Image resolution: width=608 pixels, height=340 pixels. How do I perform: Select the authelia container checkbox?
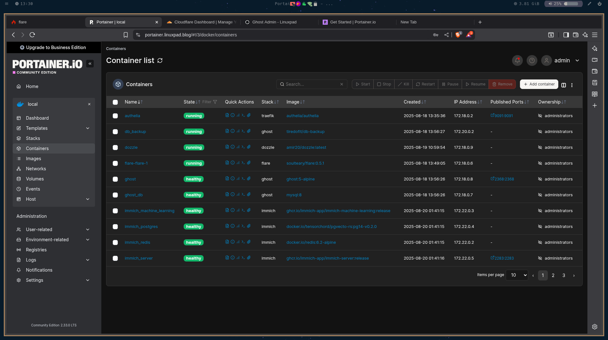coord(115,116)
